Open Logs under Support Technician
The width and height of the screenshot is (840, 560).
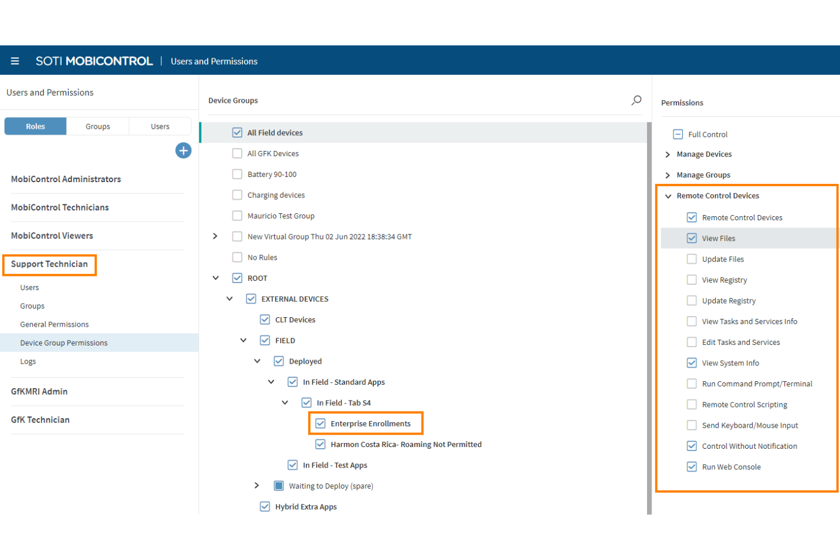[28, 361]
